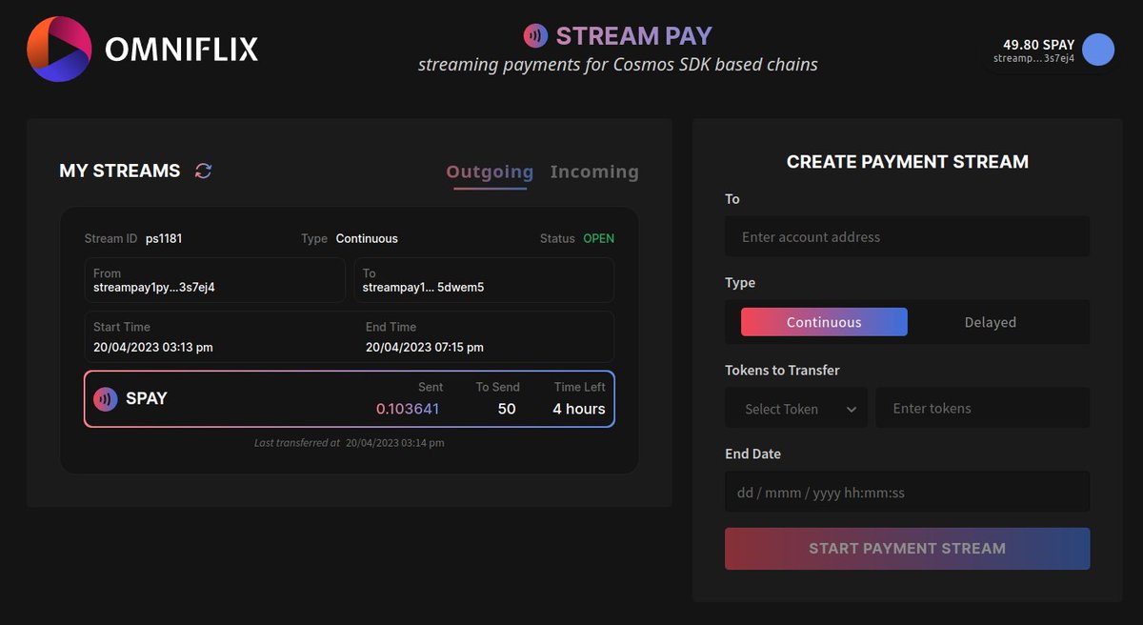Click the To Send value 50
This screenshot has width=1143, height=625.
pos(507,409)
